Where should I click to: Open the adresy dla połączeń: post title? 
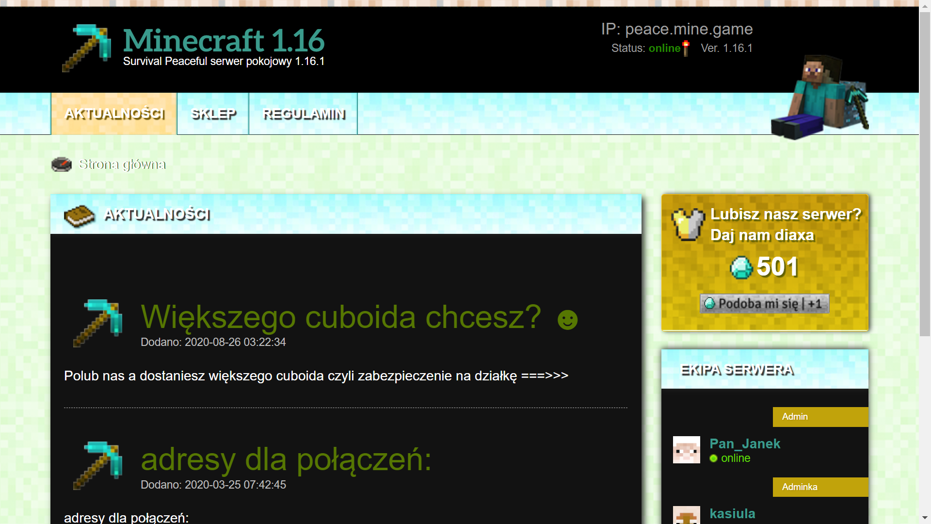286,459
